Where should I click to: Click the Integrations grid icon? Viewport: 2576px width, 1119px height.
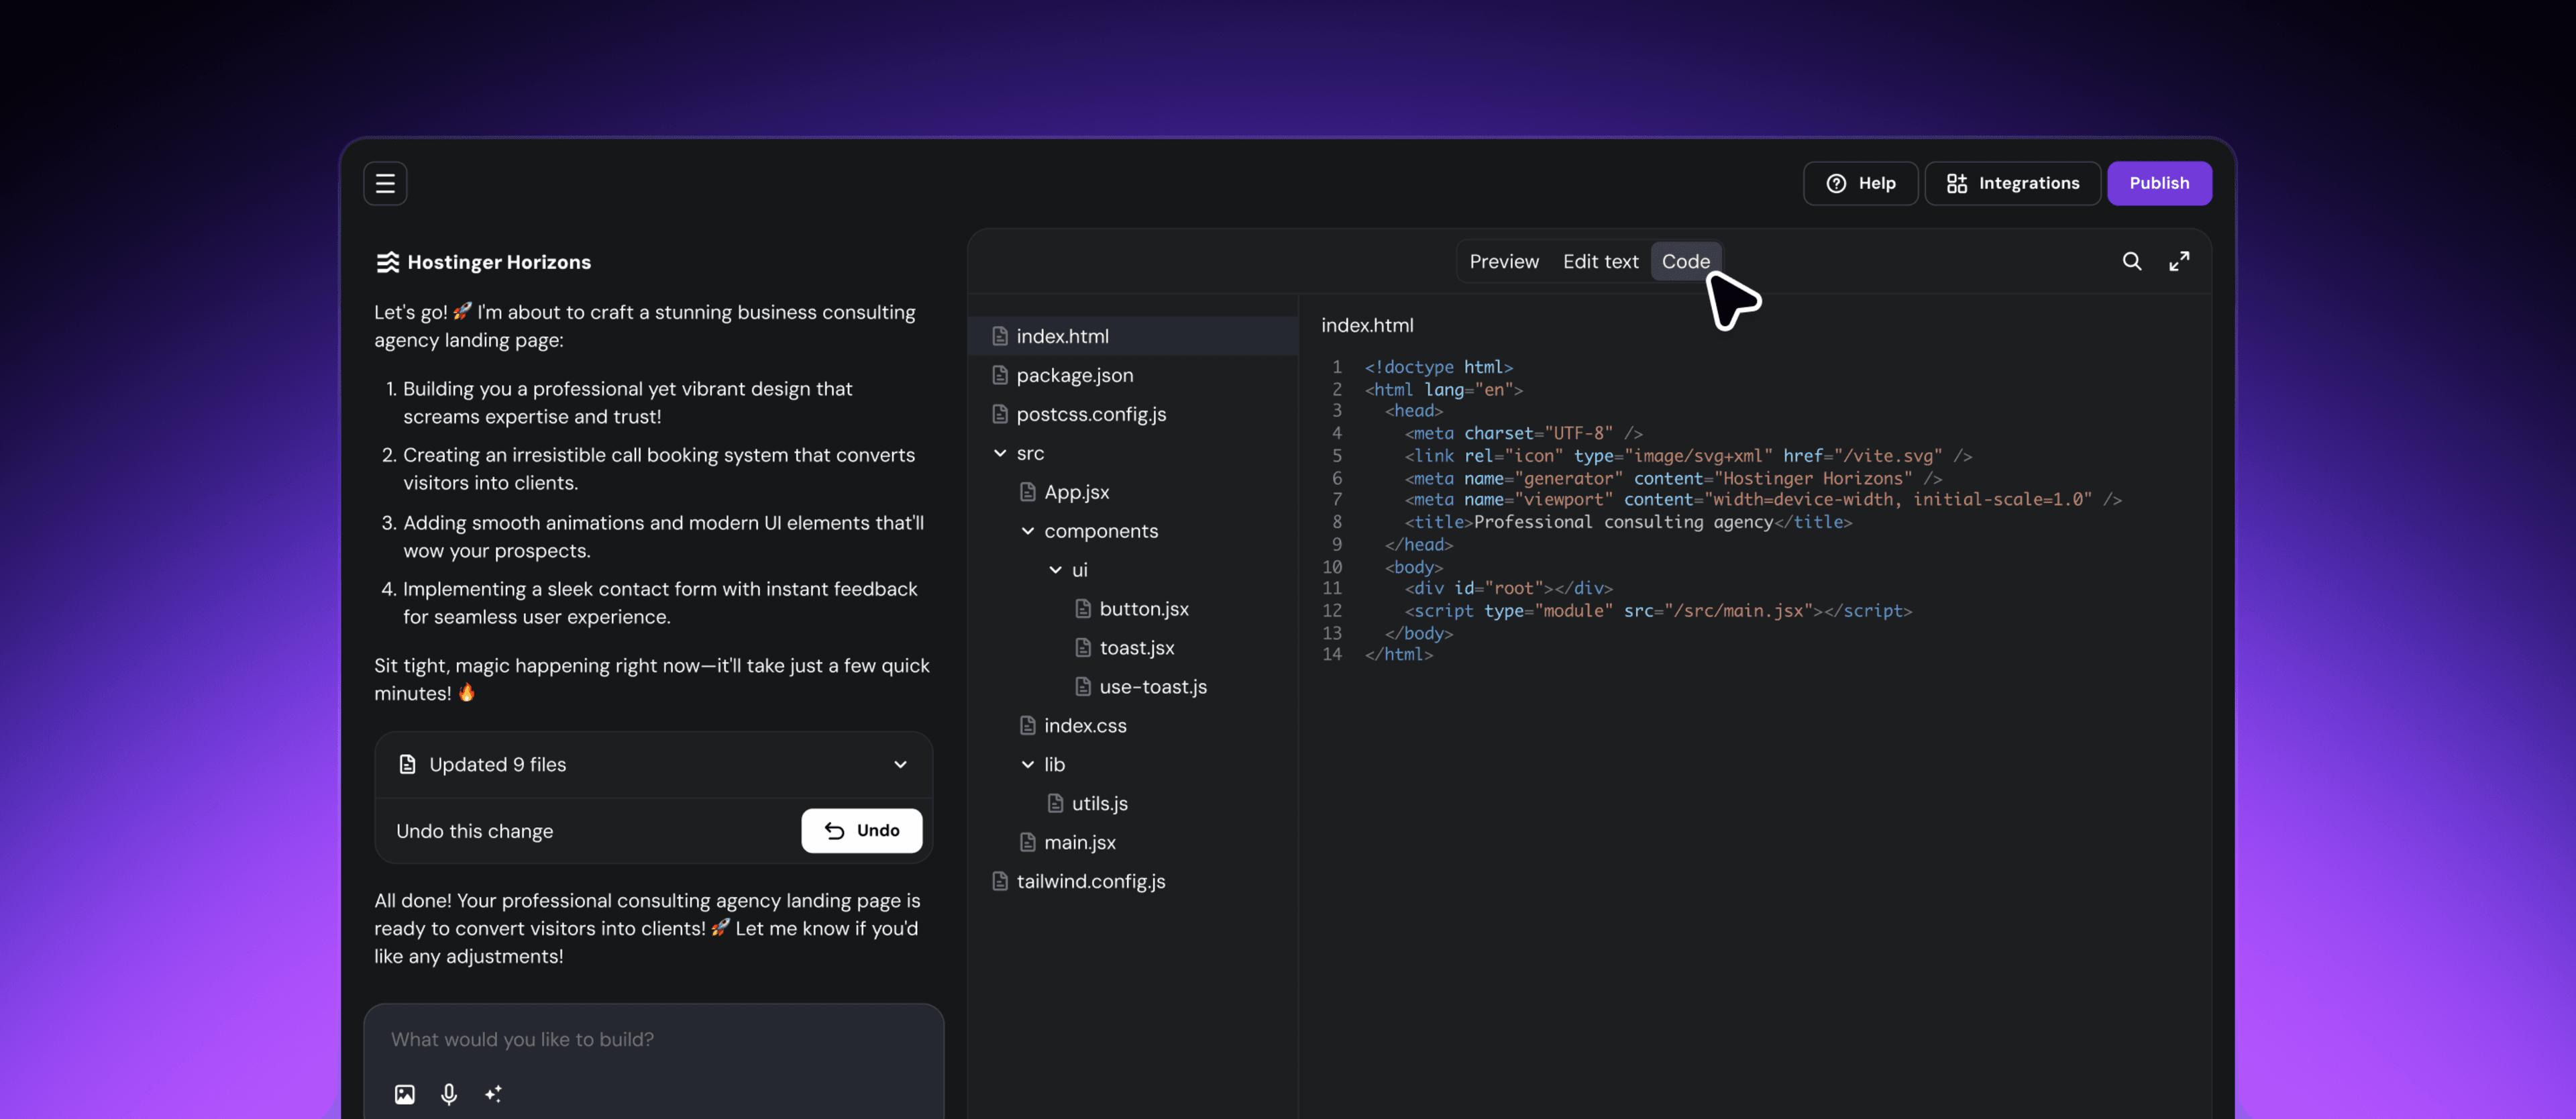coord(1957,183)
